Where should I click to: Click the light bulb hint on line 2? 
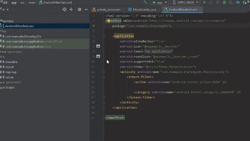coord(109,21)
